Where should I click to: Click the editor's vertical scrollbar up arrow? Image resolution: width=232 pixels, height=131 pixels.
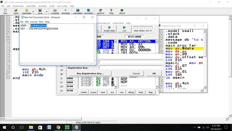pyautogui.click(x=230, y=18)
